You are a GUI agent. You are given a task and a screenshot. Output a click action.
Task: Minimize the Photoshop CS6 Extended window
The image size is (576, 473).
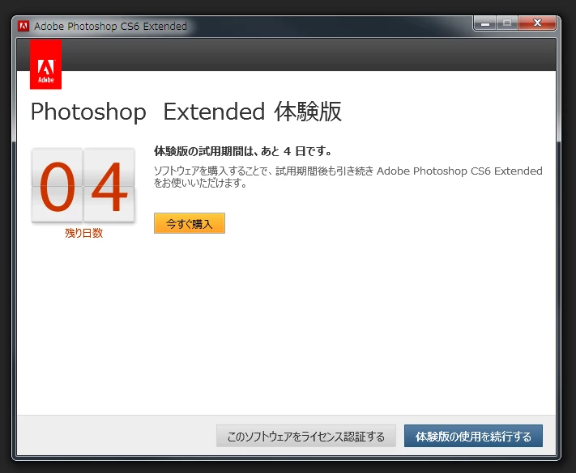pos(485,23)
